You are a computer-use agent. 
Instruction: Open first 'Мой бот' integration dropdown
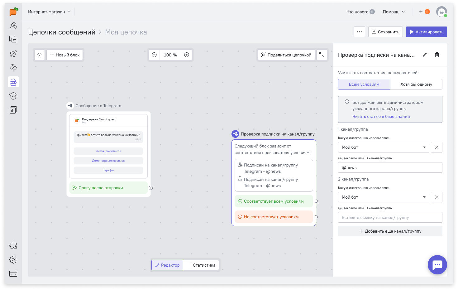[x=384, y=147]
